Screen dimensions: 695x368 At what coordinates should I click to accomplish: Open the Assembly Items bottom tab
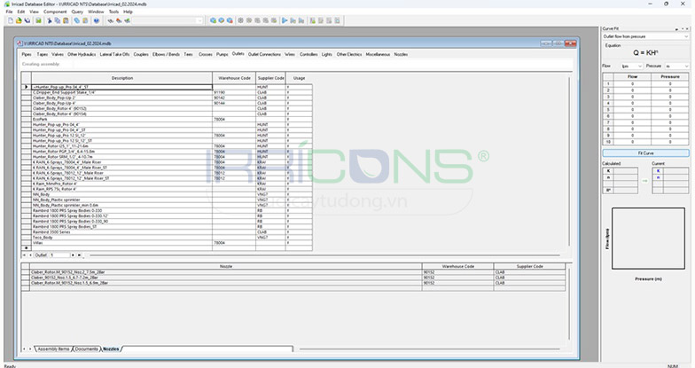53,348
